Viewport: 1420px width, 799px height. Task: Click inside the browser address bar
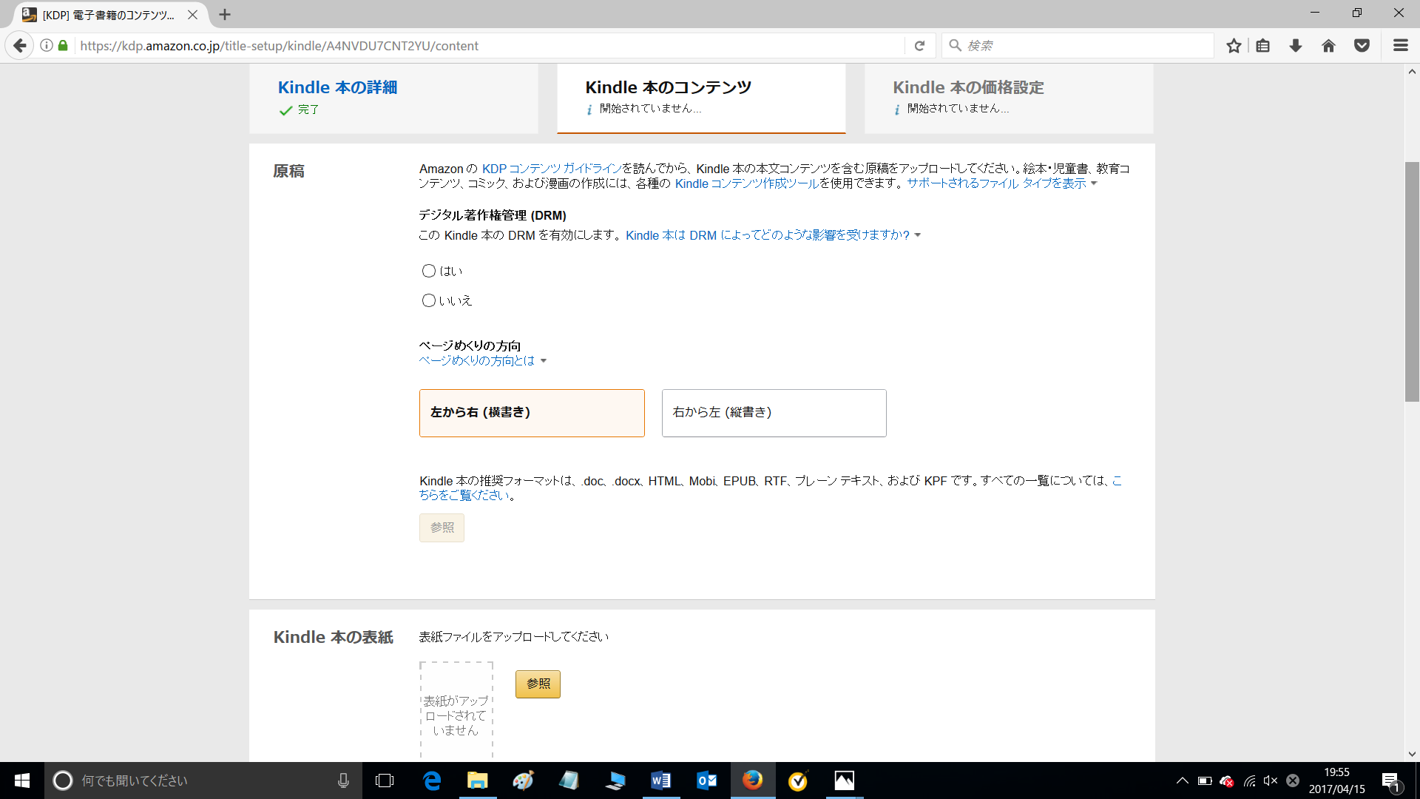(488, 45)
